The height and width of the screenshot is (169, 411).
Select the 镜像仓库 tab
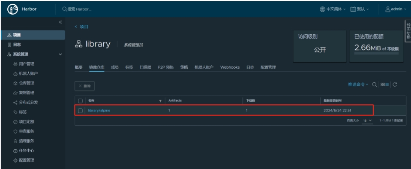97,67
